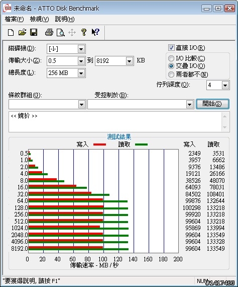Viewport: 238px width, 287px height.
Task: Open the 檢視 menu
Action: [40, 19]
